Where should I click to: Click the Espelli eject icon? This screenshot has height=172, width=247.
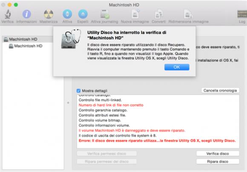(x=83, y=14)
